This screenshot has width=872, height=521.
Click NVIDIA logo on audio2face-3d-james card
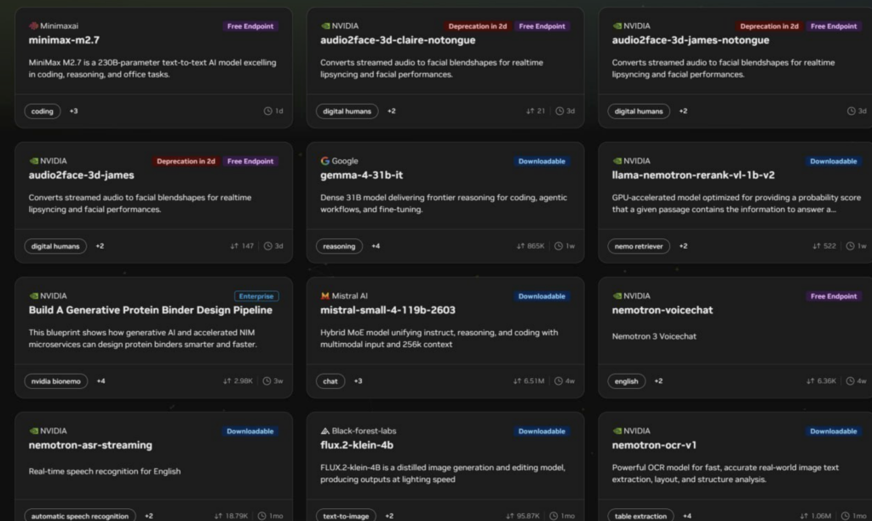point(33,161)
